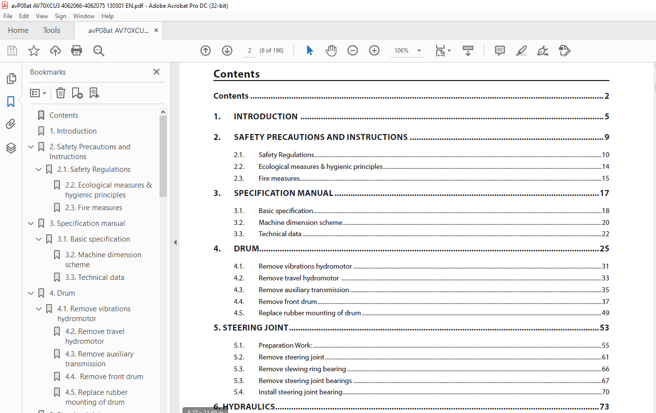The height and width of the screenshot is (413, 656).
Task: Select the Highlight text pen tool
Action: (x=522, y=51)
